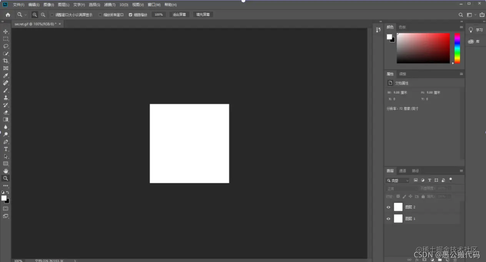Select the Clone Stamp tool
The image size is (486, 262).
pyautogui.click(x=5, y=97)
